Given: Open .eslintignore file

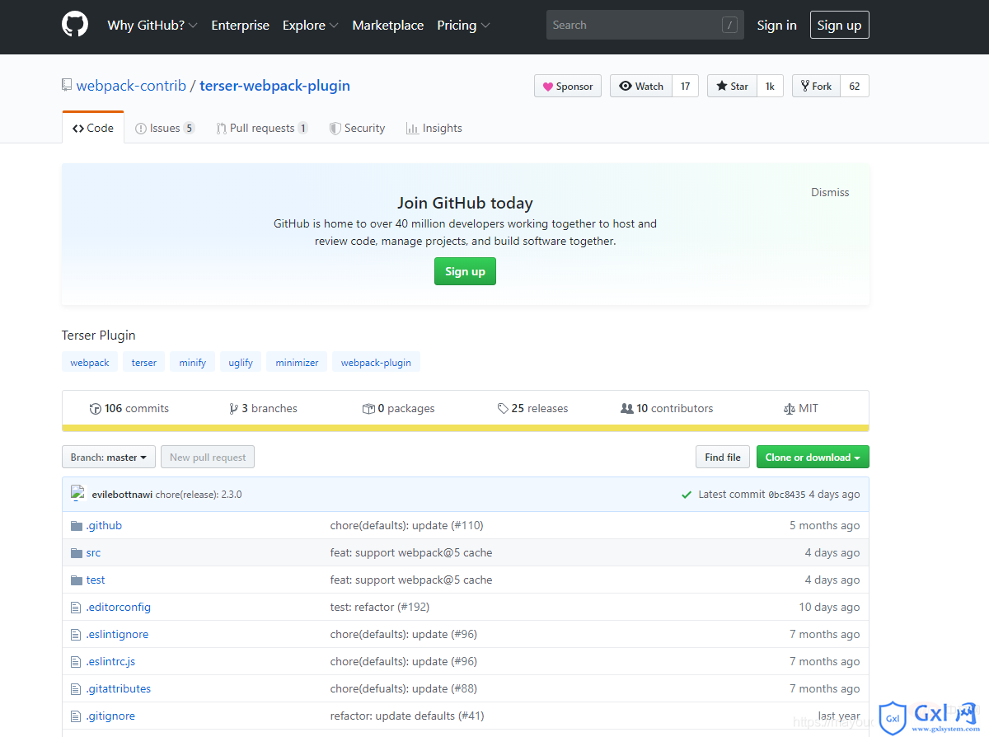Looking at the screenshot, I should [x=117, y=634].
